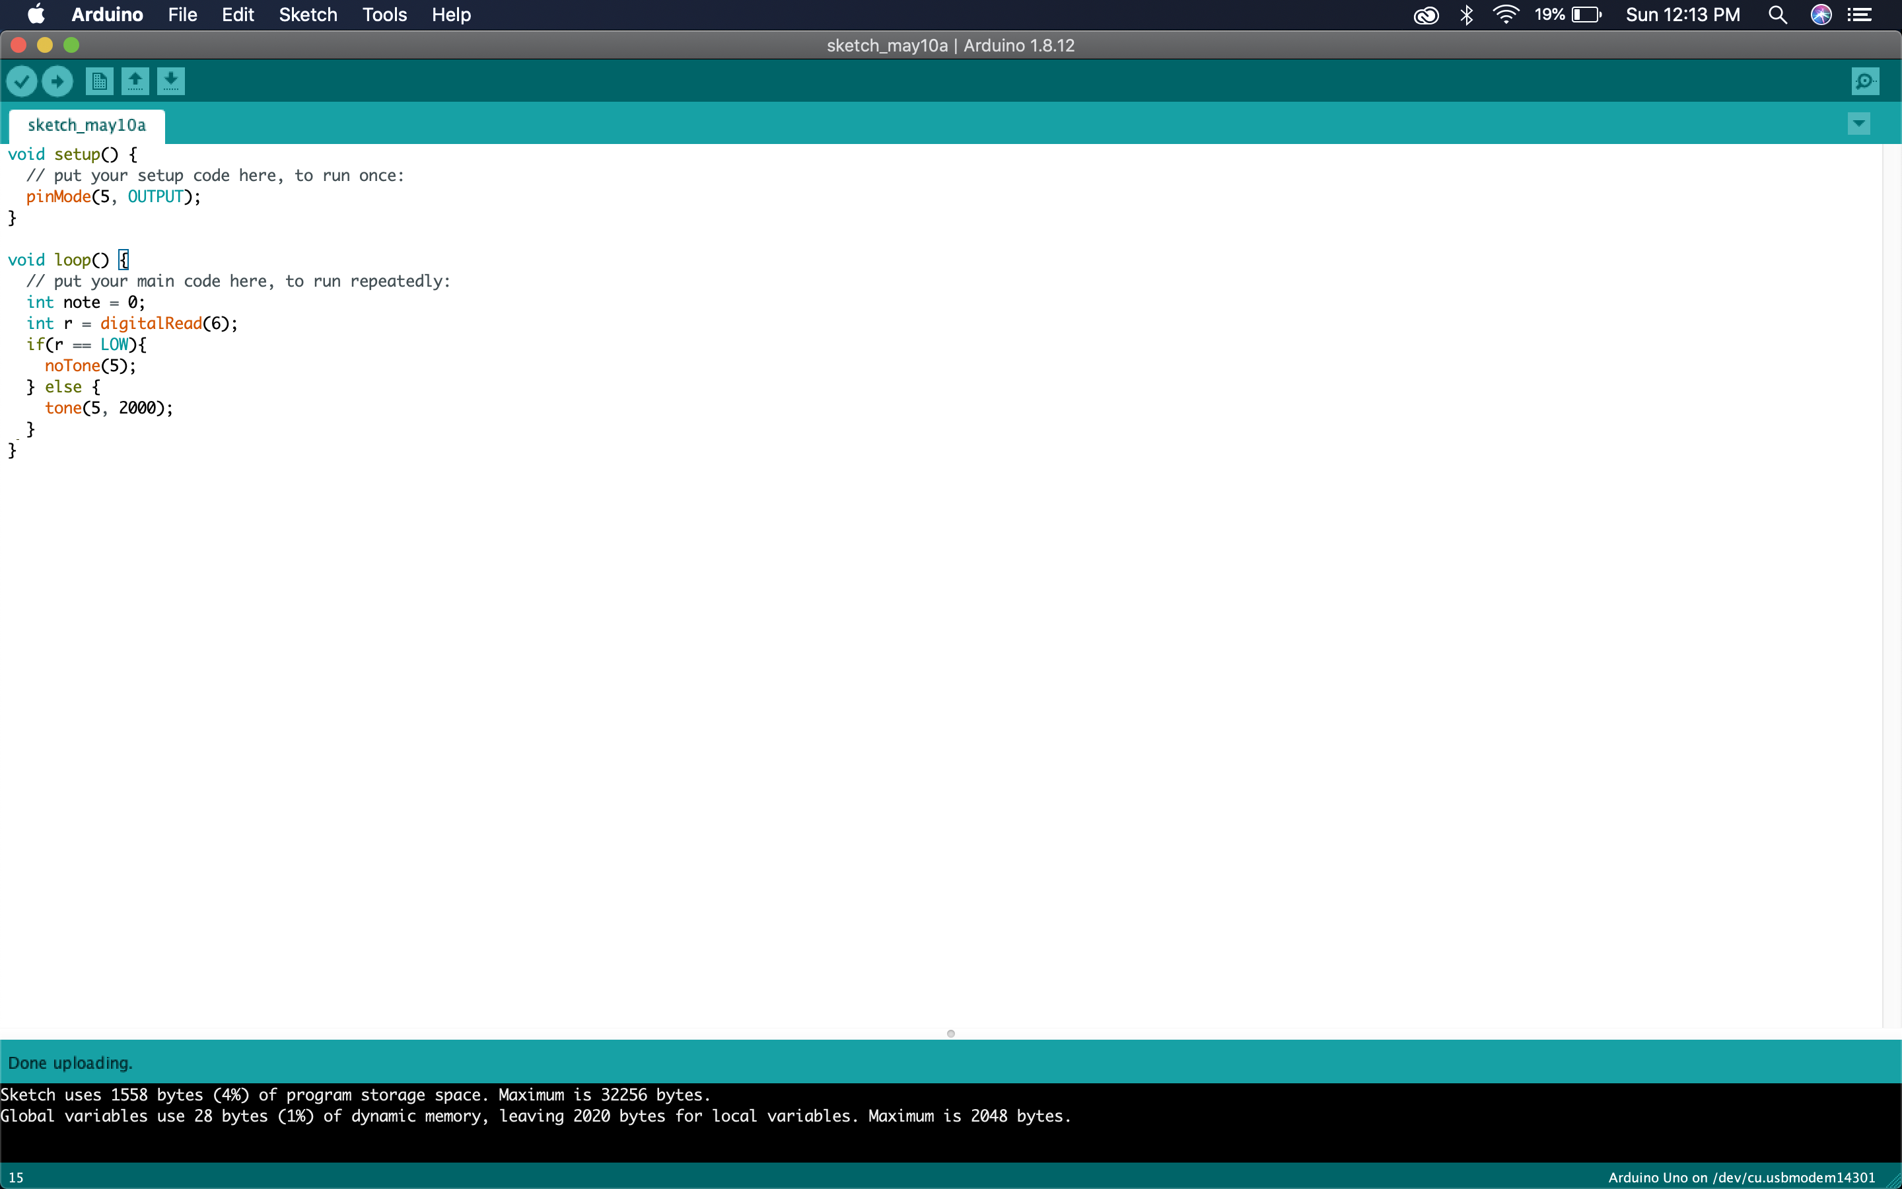Viewport: 1902px width, 1189px height.
Task: Open the Help menu
Action: click(450, 14)
